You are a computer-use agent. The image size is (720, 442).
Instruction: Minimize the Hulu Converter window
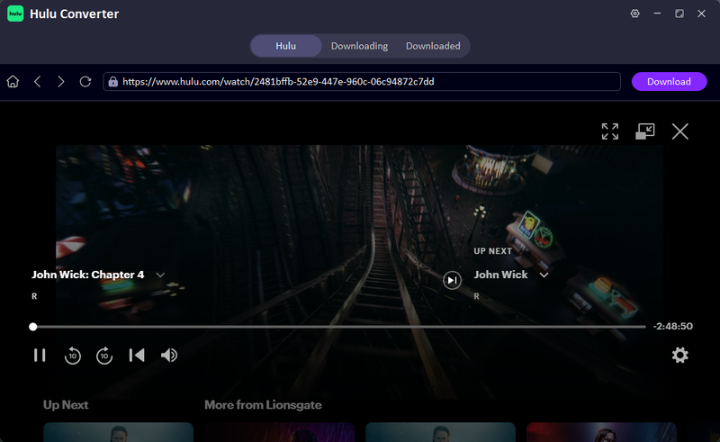tap(657, 14)
